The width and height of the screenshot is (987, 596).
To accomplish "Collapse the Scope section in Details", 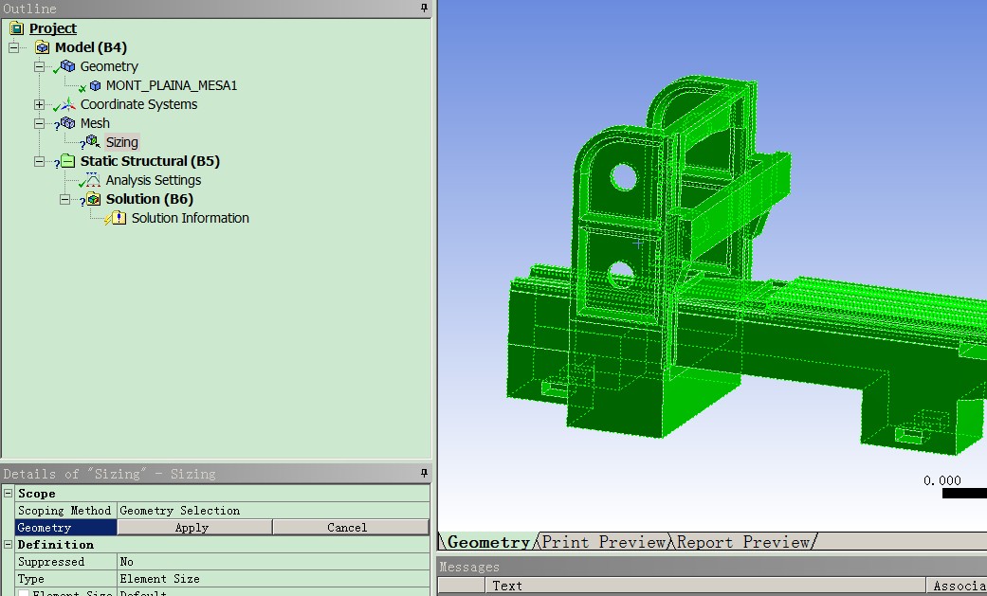I will 9,494.
